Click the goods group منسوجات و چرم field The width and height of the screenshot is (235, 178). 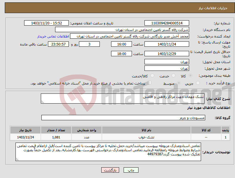point(123,118)
